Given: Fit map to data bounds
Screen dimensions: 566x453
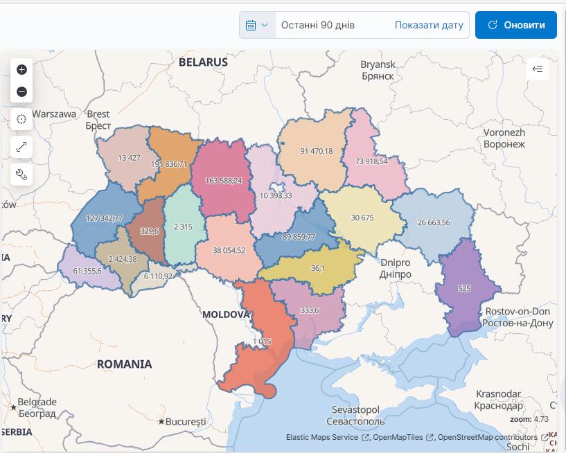Looking at the screenshot, I should 21,119.
